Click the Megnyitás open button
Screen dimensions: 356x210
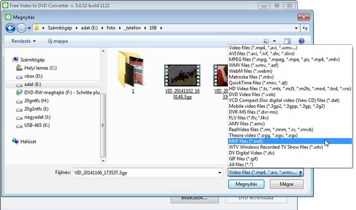click(246, 184)
